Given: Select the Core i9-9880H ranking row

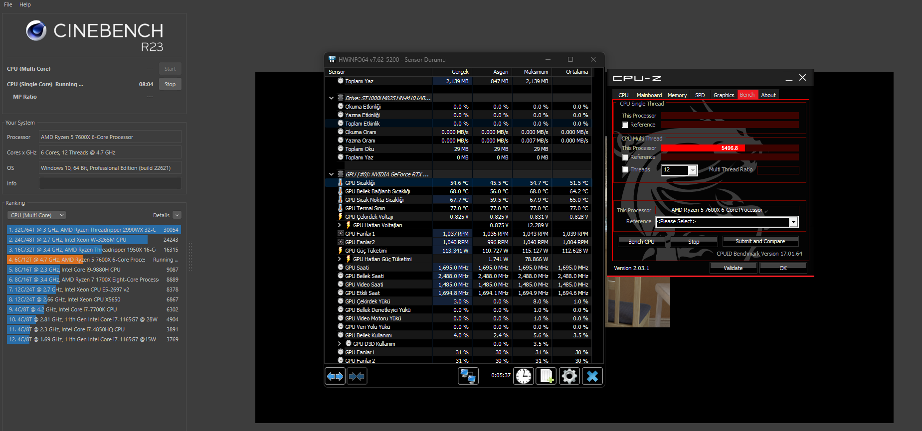Looking at the screenshot, I should (94, 270).
